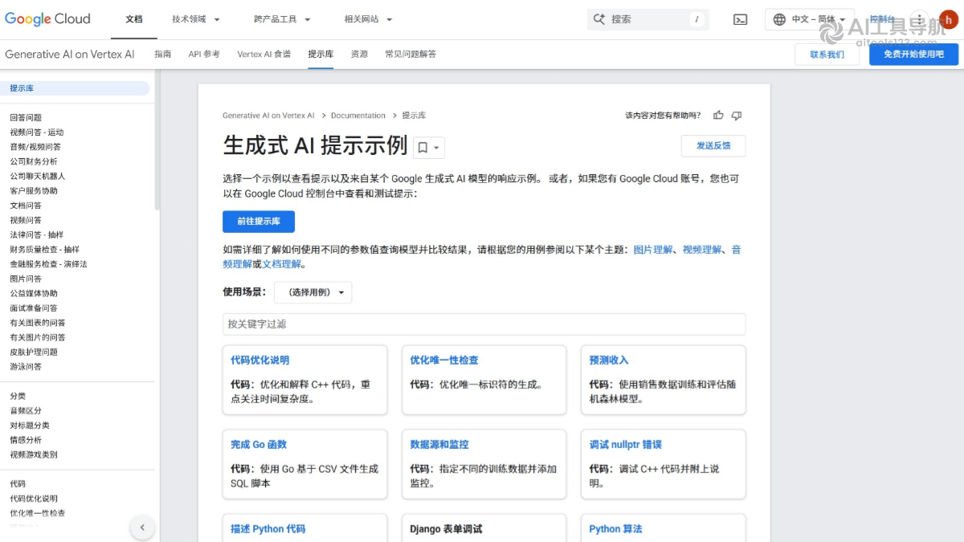The height and width of the screenshot is (542, 964).
Task: Select 提示库 in the left sidebar
Action: point(75,88)
